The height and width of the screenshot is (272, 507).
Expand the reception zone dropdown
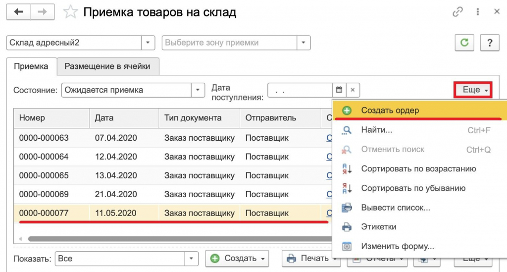coord(304,43)
